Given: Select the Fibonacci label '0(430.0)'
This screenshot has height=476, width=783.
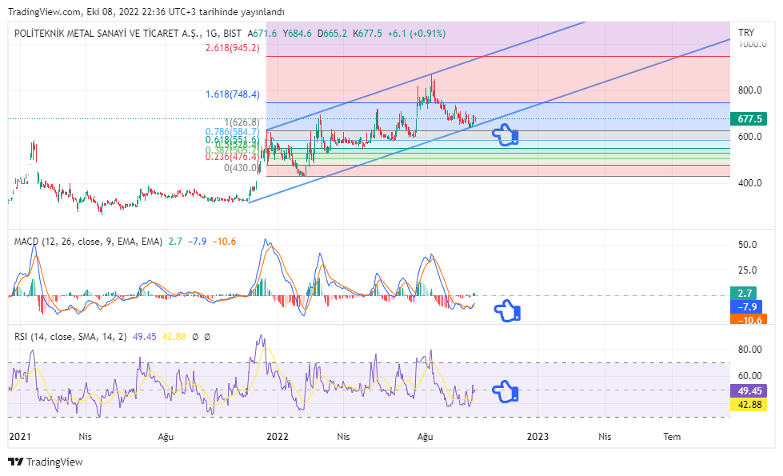Looking at the screenshot, I should [x=242, y=168].
